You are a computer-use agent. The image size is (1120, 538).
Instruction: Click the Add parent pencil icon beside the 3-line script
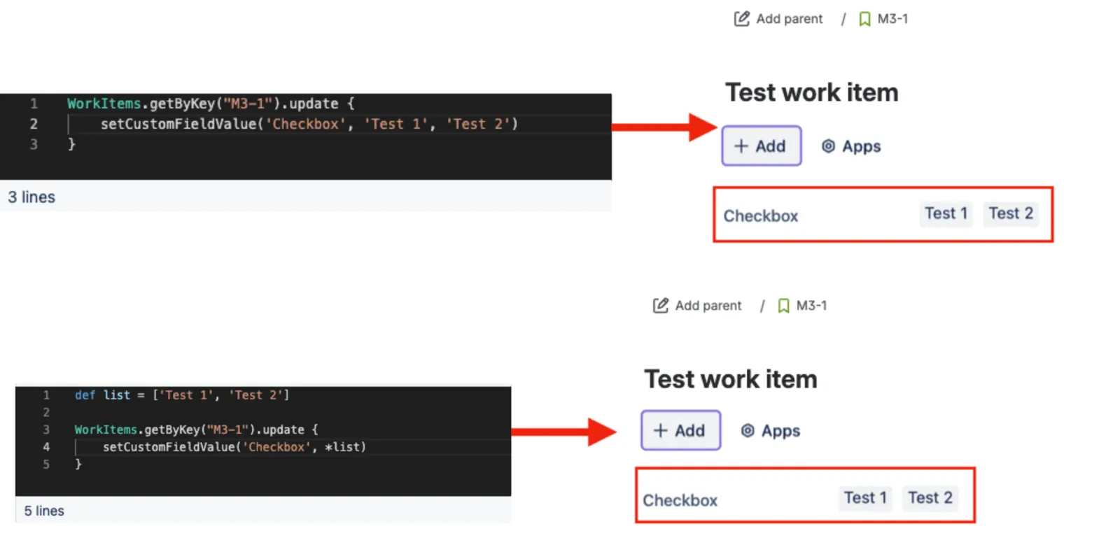741,19
